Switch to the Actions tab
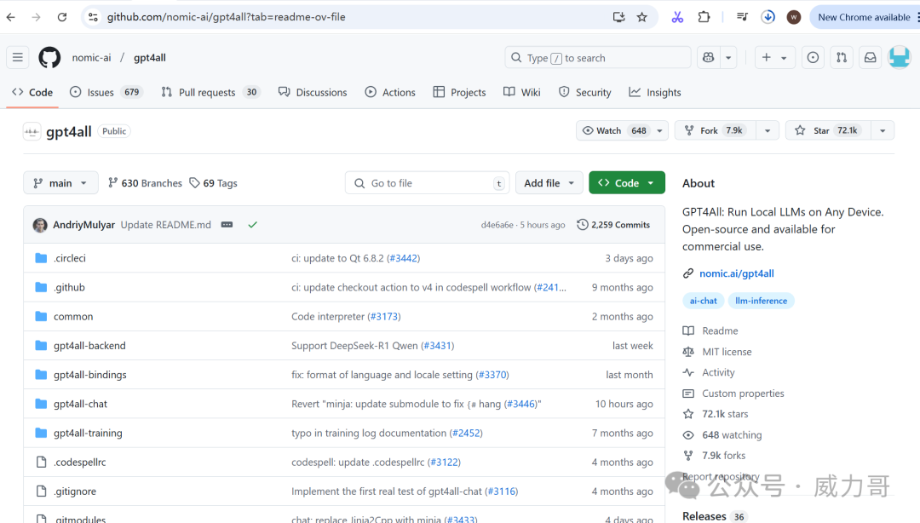920x523 pixels. [x=390, y=92]
